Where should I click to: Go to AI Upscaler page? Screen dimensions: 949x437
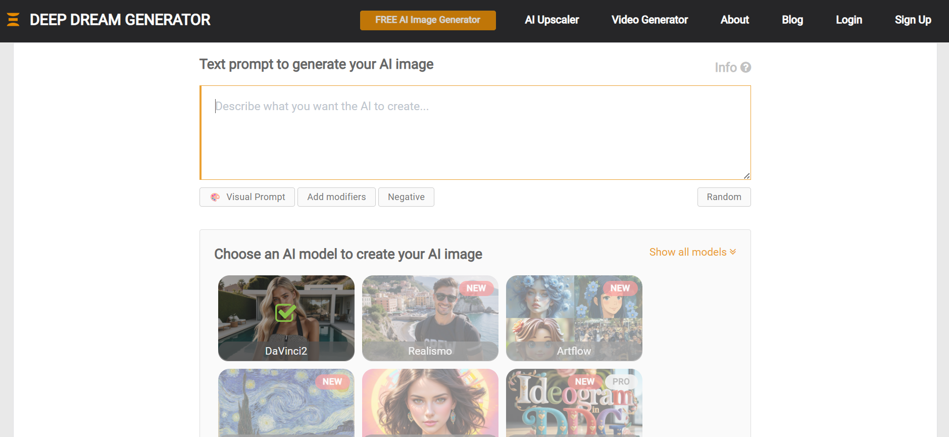point(552,20)
